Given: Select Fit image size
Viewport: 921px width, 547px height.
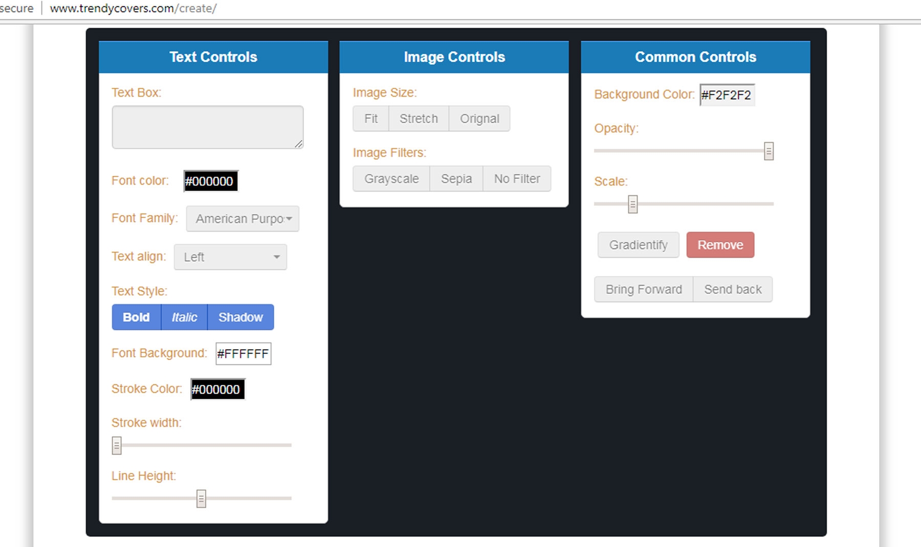Looking at the screenshot, I should [x=371, y=119].
